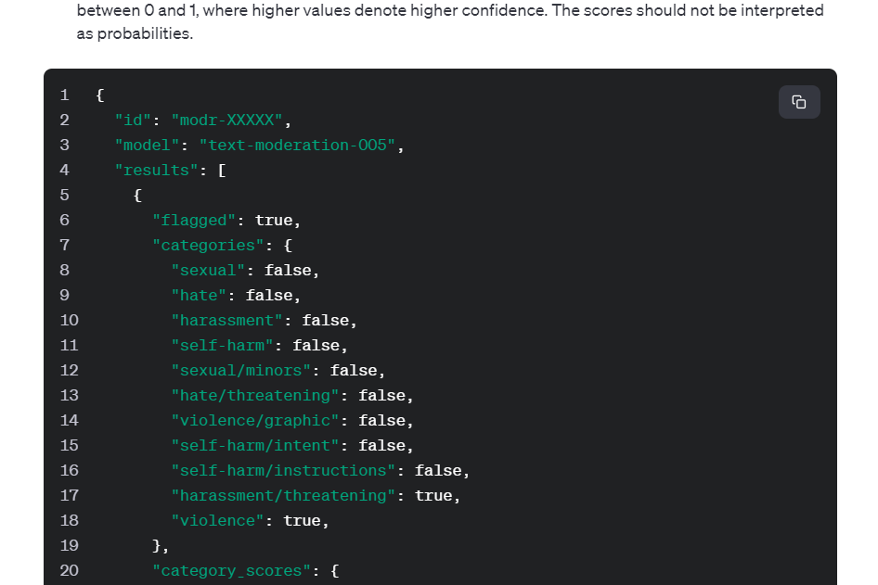This screenshot has height=585, width=878.
Task: Click the "harassment" key on line 10
Action: (x=226, y=321)
